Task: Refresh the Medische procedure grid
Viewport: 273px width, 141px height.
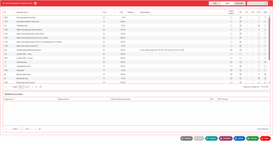Action: (x=40, y=129)
